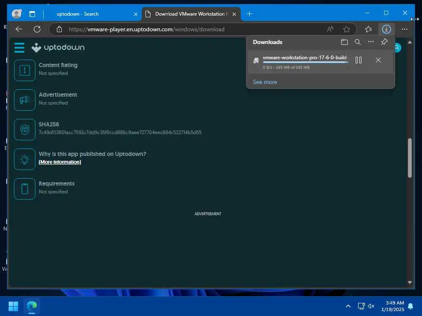Go back to the previous page
This screenshot has height=316, width=422.
pos(19,29)
